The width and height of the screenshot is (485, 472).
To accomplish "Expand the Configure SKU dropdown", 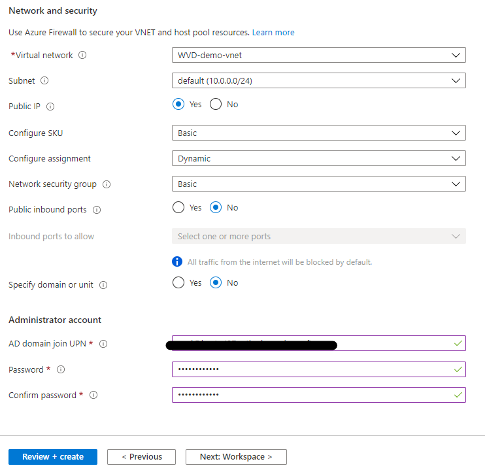I will pos(319,133).
